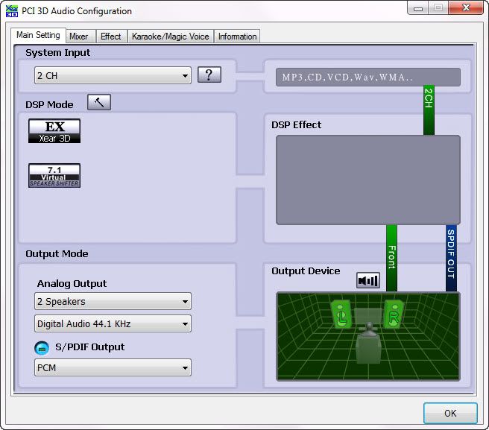Toggle the S/PDIF Output round icon
The image size is (489, 430).
click(x=42, y=348)
